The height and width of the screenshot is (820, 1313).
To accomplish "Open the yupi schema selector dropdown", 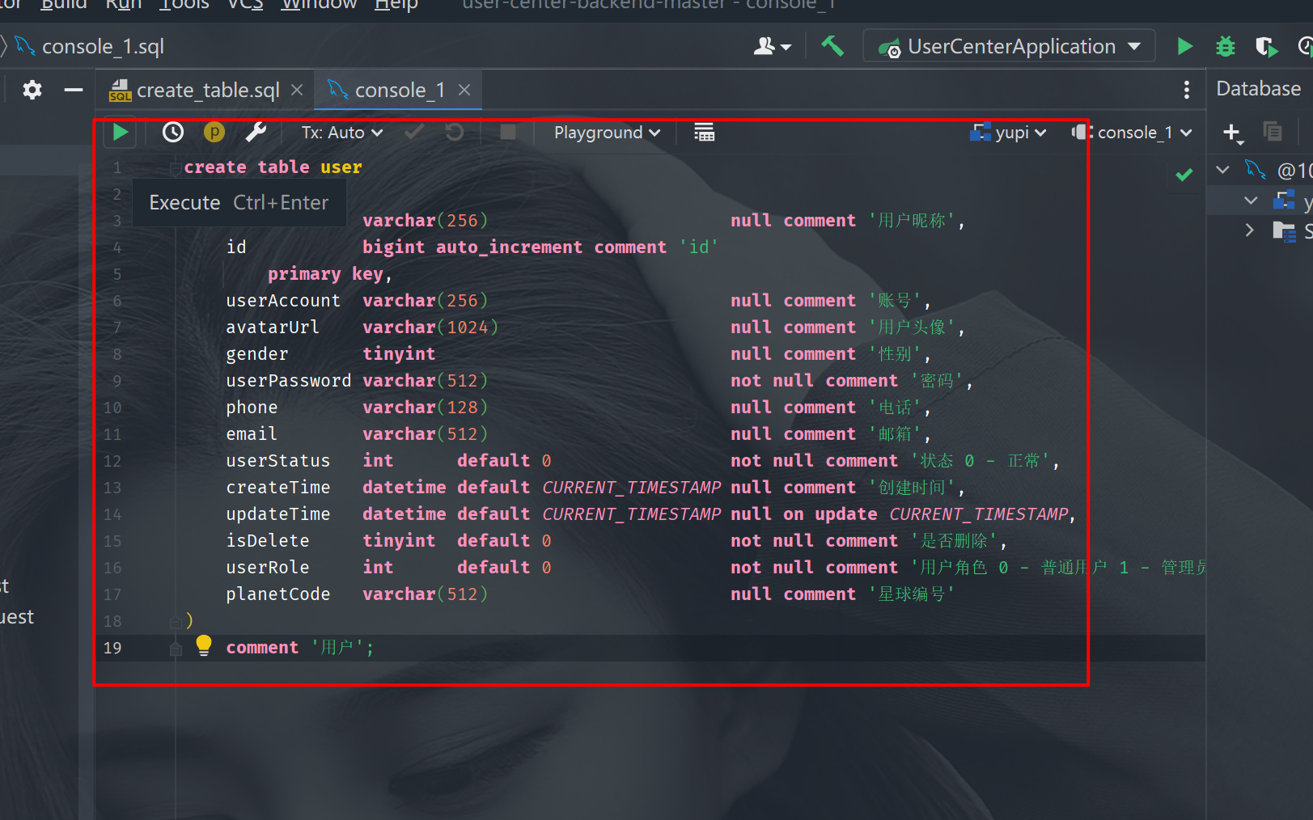I will click(1010, 133).
